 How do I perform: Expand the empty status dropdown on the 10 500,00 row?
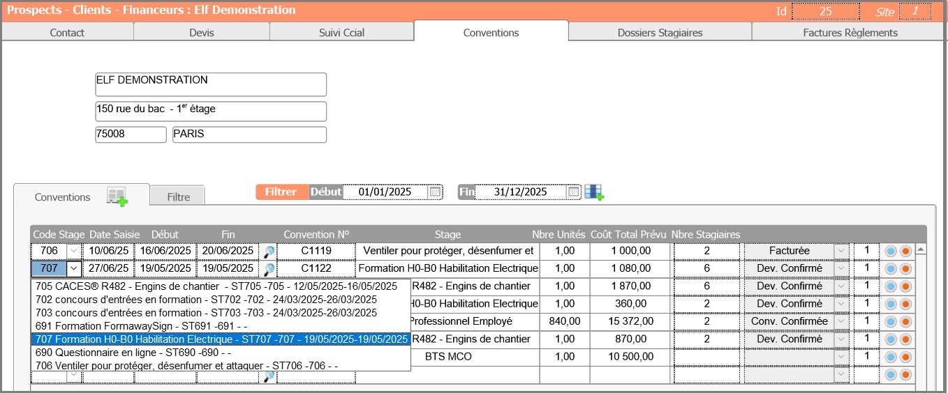point(841,357)
